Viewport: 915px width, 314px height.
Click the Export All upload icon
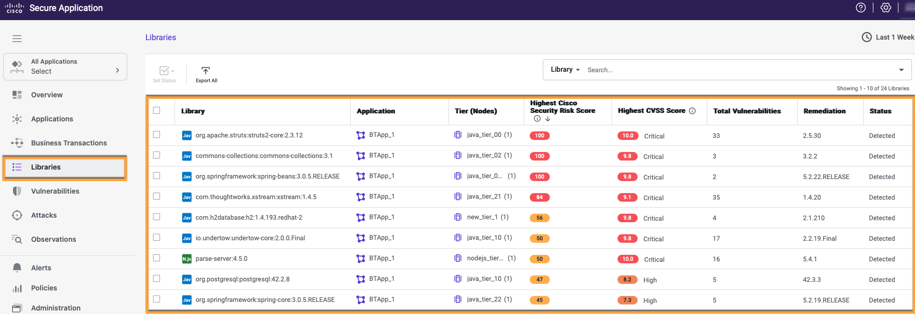(206, 71)
